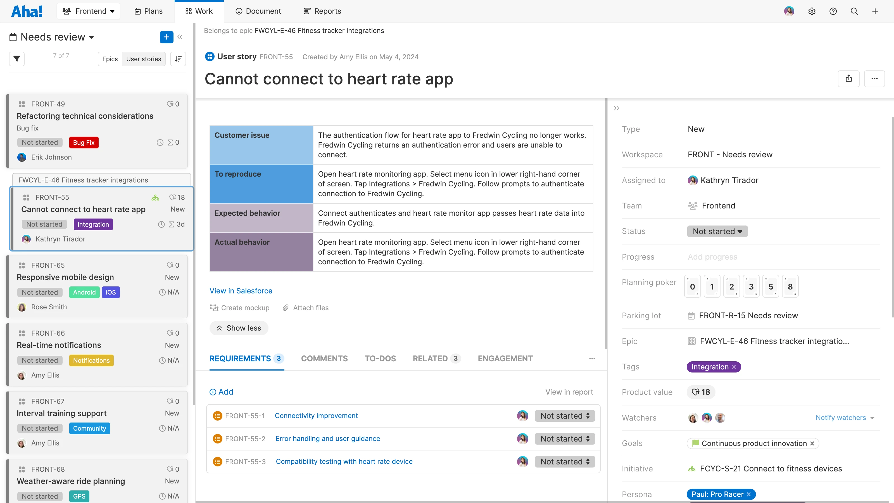Switch to the Comments tab
894x503 pixels.
[324, 359]
